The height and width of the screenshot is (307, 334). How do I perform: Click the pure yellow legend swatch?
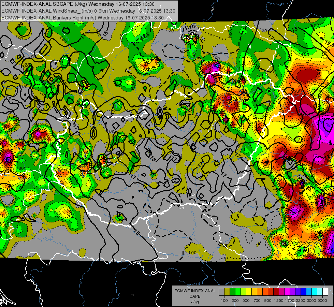[x=249, y=292]
